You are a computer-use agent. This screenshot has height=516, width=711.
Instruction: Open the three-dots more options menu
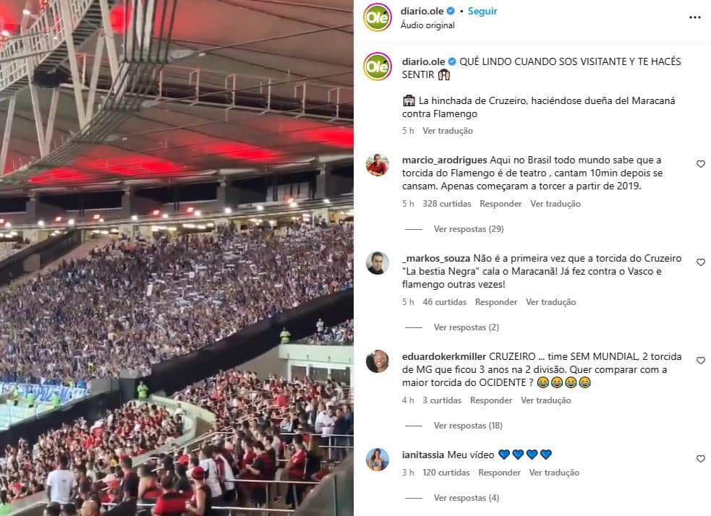click(694, 17)
